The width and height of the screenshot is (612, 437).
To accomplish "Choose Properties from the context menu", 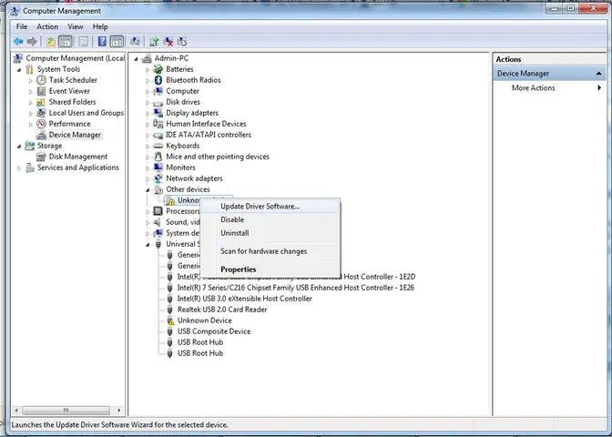I will (270, 269).
